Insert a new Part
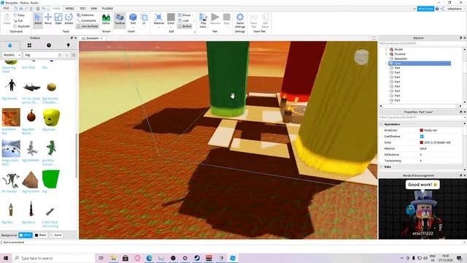Viewport: 467px width, 263px height. click(133, 19)
